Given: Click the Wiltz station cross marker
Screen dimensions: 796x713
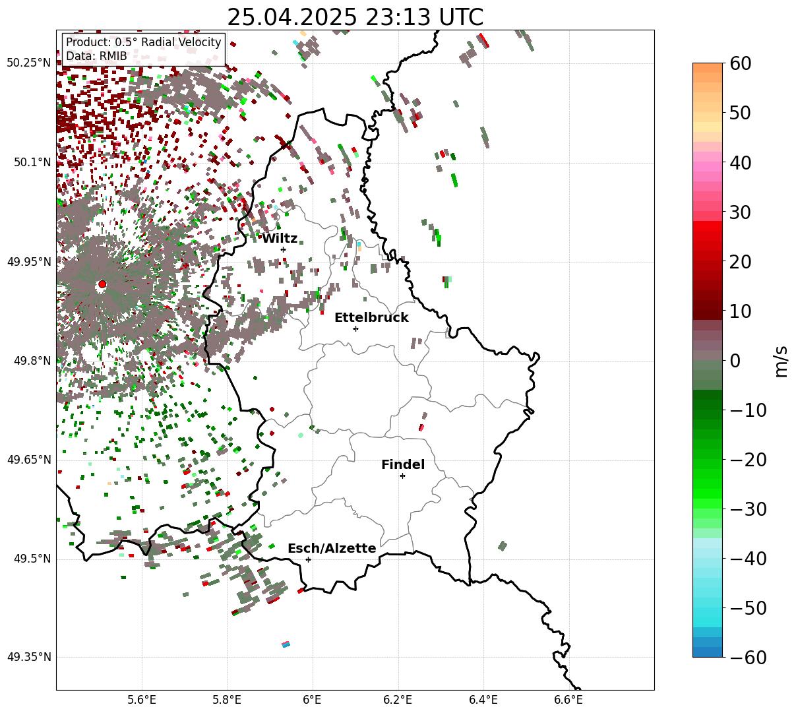Looking at the screenshot, I should pos(283,249).
